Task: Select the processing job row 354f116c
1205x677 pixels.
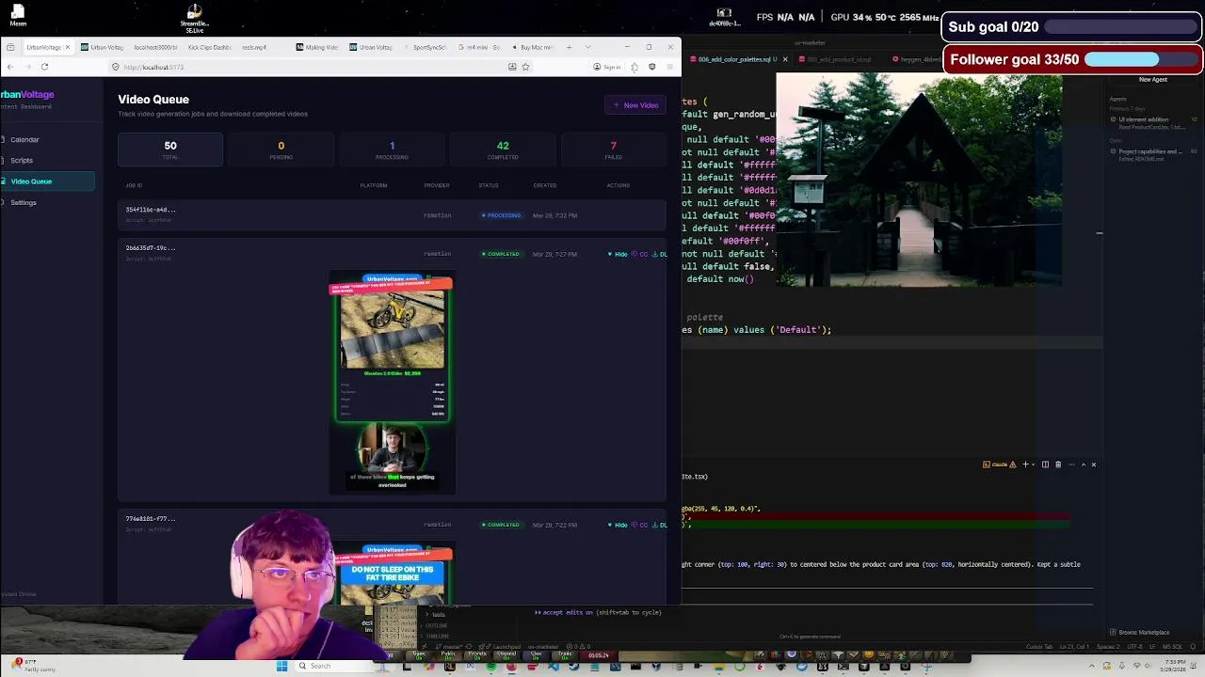Action: tap(392, 215)
